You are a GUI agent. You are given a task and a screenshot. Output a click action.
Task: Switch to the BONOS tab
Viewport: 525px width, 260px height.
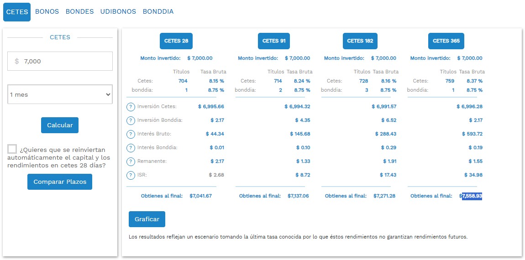47,12
